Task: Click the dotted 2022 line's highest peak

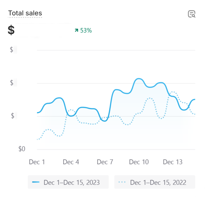Action: [x=172, y=92]
